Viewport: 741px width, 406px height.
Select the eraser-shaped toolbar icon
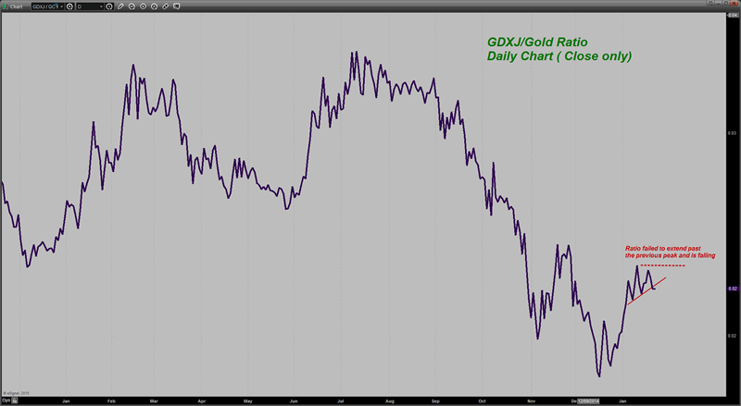coord(166,6)
